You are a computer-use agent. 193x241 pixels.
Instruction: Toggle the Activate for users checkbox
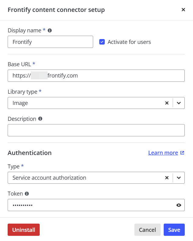point(102,42)
